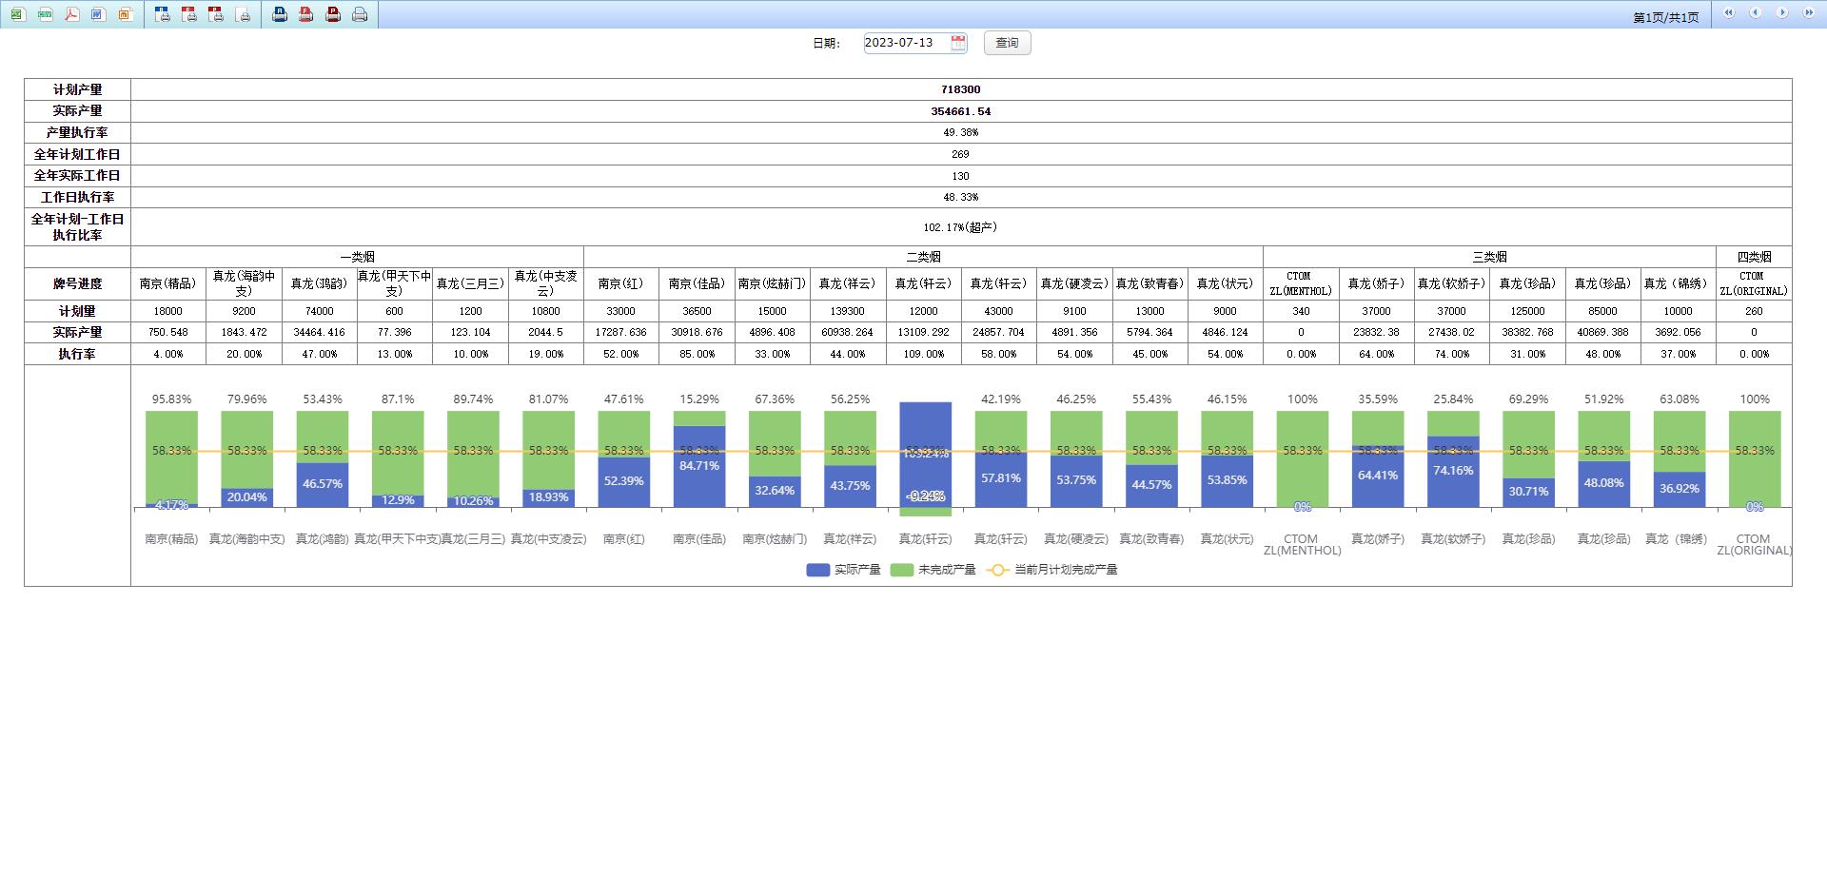
Task: Click the table header CTOM ZL(ORIGINAL)
Action: (1755, 283)
